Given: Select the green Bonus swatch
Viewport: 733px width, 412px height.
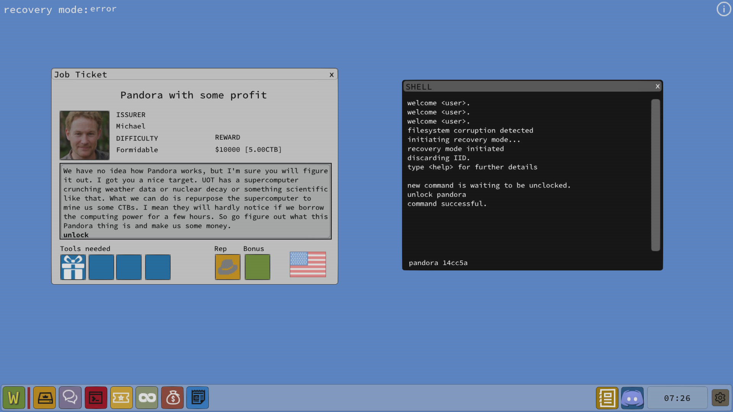Looking at the screenshot, I should click(257, 267).
